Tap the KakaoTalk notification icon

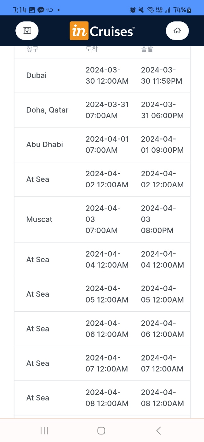pyautogui.click(x=41, y=10)
